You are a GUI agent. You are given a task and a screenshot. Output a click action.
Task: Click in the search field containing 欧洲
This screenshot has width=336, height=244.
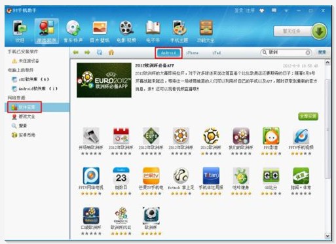point(286,52)
